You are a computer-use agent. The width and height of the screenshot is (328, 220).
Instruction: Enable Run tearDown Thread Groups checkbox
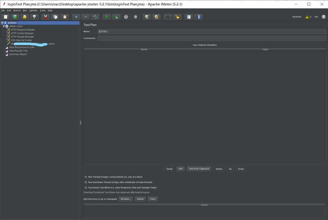[x=85, y=182]
